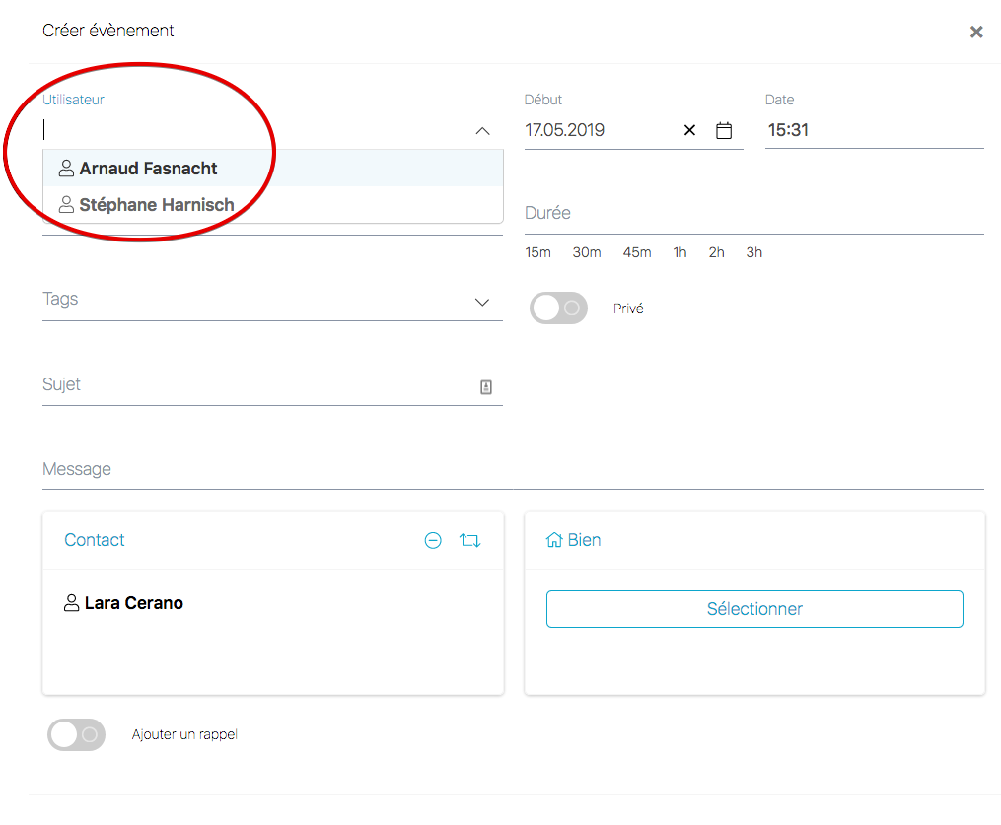Click the house icon next to Bien
Screen dimensions: 1001x825
coord(554,540)
